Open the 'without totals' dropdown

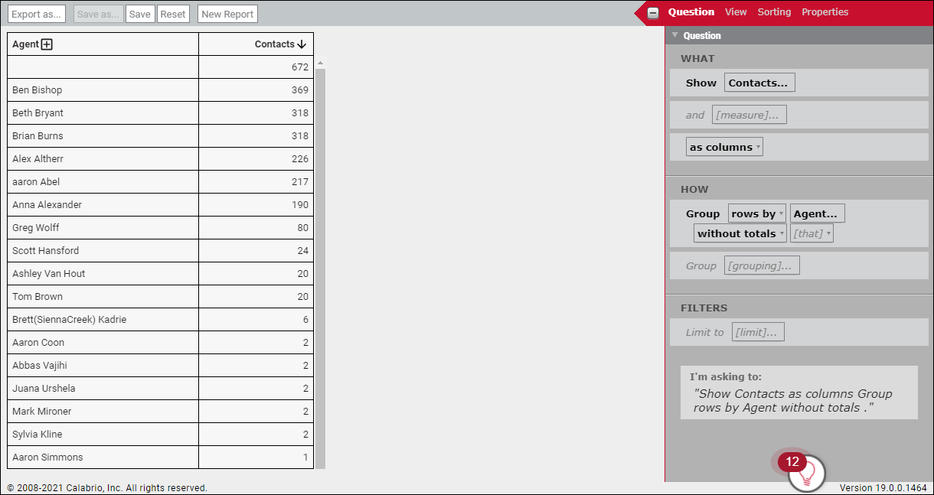point(740,234)
